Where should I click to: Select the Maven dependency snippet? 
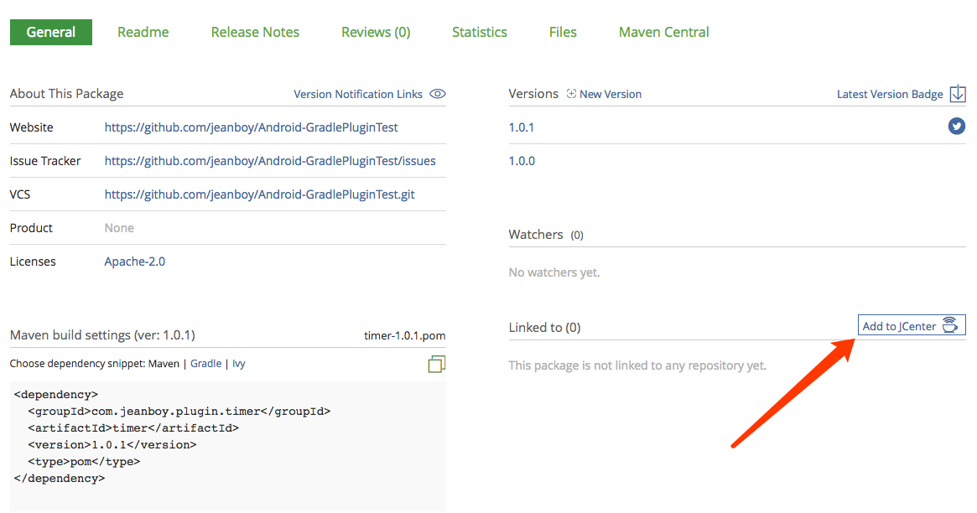tap(164, 364)
